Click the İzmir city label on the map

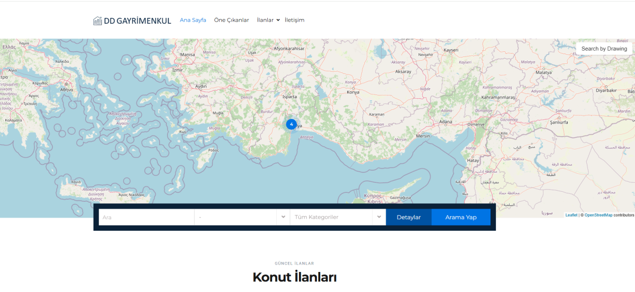click(x=177, y=70)
